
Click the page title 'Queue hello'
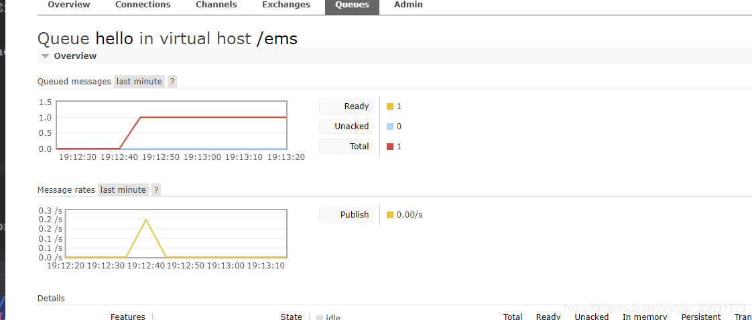pyautogui.click(x=85, y=38)
